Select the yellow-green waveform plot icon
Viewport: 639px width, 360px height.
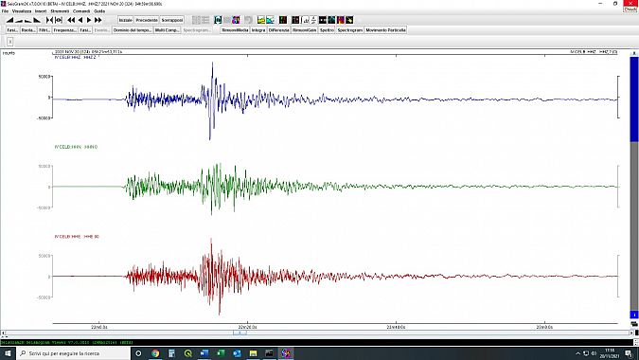point(261,20)
